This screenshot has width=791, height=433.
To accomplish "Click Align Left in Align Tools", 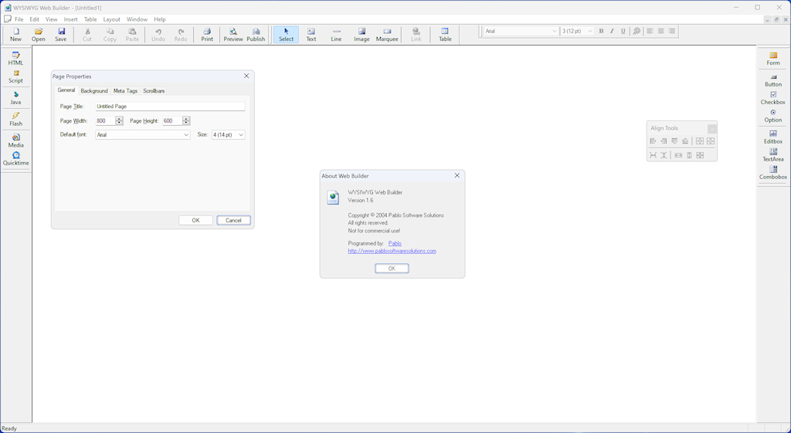I will point(653,141).
